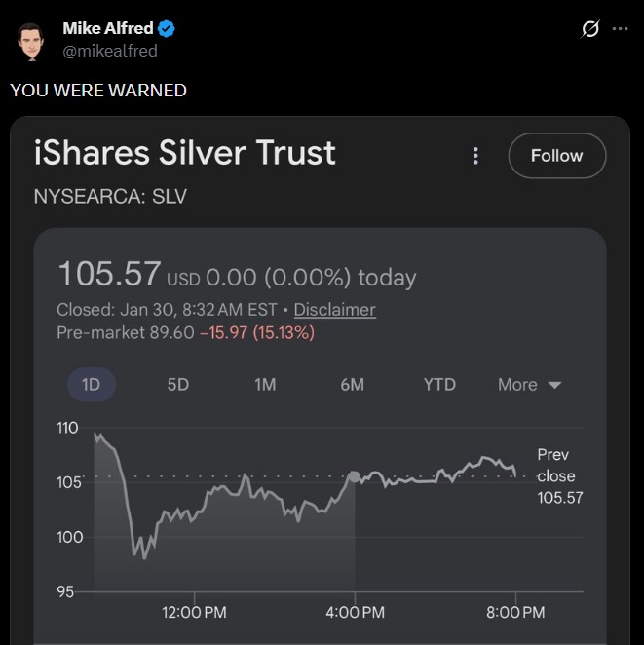This screenshot has width=644, height=645.
Task: Open the post's more options ellipsis
Action: pyautogui.click(x=620, y=29)
